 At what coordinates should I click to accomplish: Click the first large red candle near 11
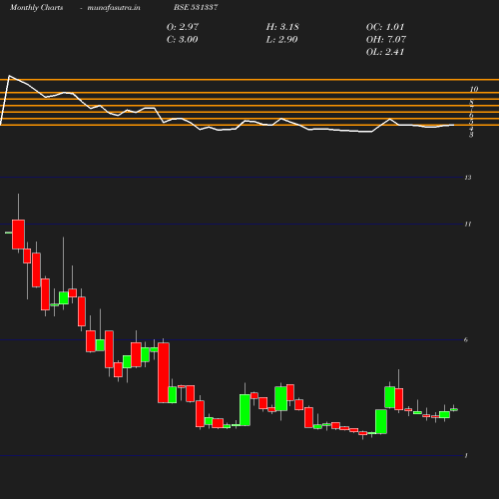(x=18, y=235)
